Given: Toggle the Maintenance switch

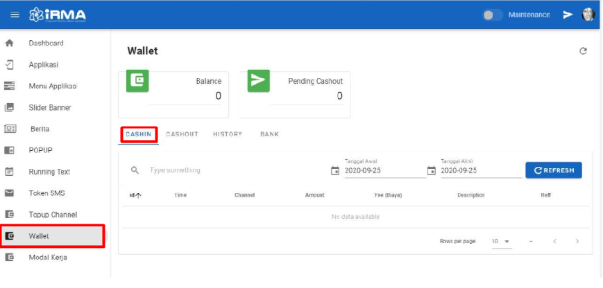Looking at the screenshot, I should pos(493,15).
